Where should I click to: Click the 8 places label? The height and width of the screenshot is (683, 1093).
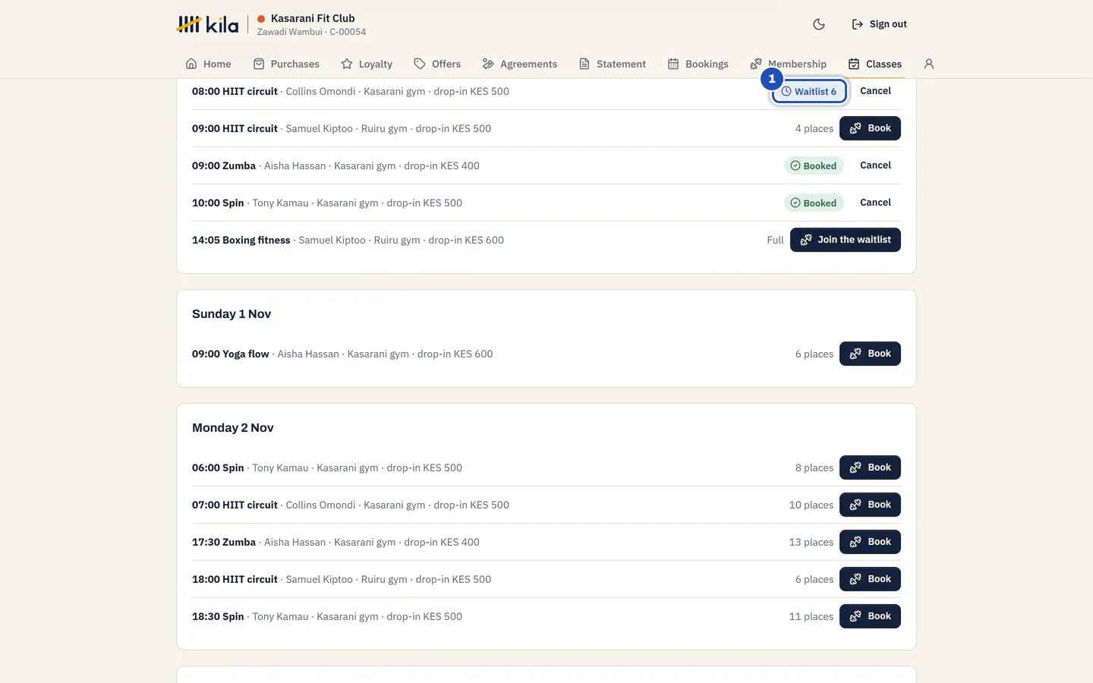click(x=814, y=467)
